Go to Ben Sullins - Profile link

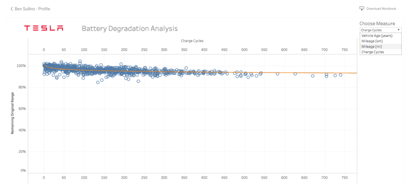(x=32, y=9)
